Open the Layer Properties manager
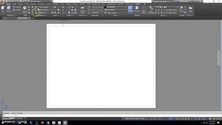This screenshot has height=125, width=222. click(151, 10)
